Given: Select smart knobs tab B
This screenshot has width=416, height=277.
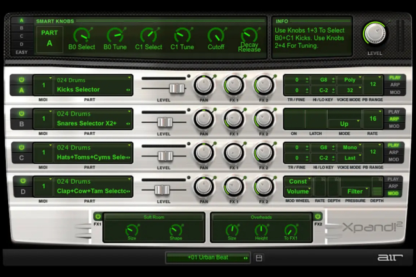Looking at the screenshot, I should [x=22, y=28].
